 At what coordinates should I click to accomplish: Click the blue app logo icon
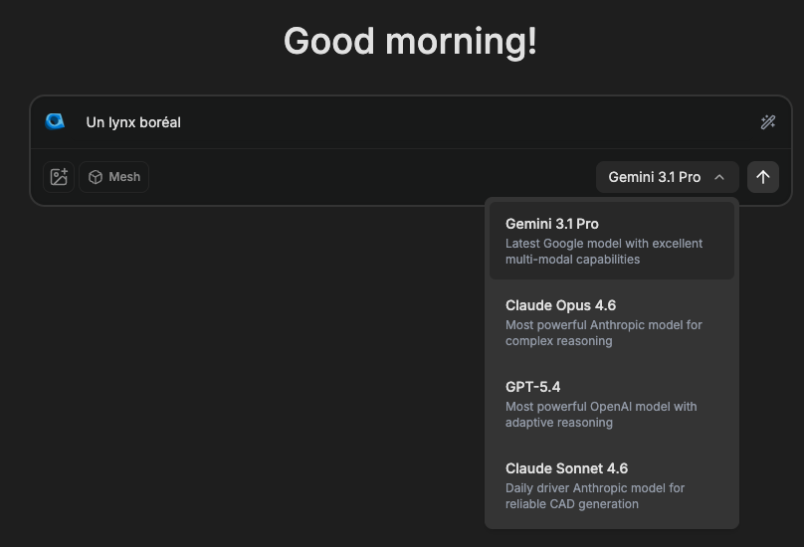[x=55, y=121]
